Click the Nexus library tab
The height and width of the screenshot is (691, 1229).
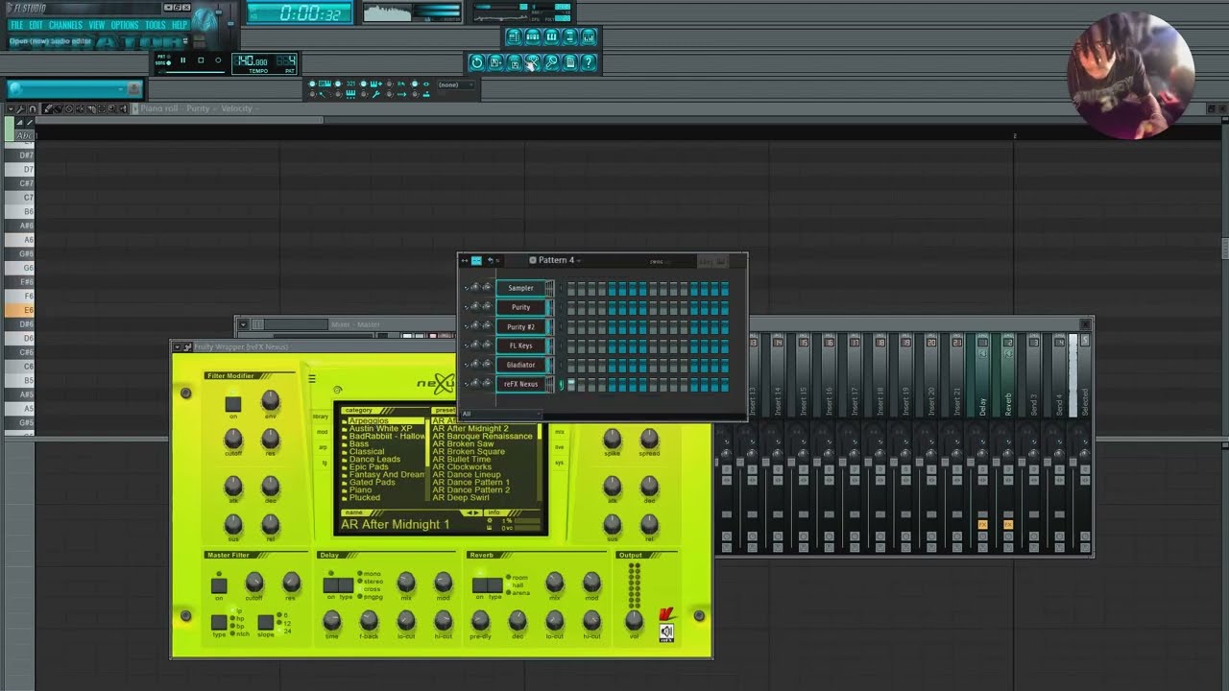point(320,417)
